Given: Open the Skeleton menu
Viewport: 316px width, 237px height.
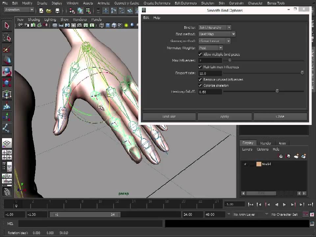Looking at the screenshot, I should [208, 3].
